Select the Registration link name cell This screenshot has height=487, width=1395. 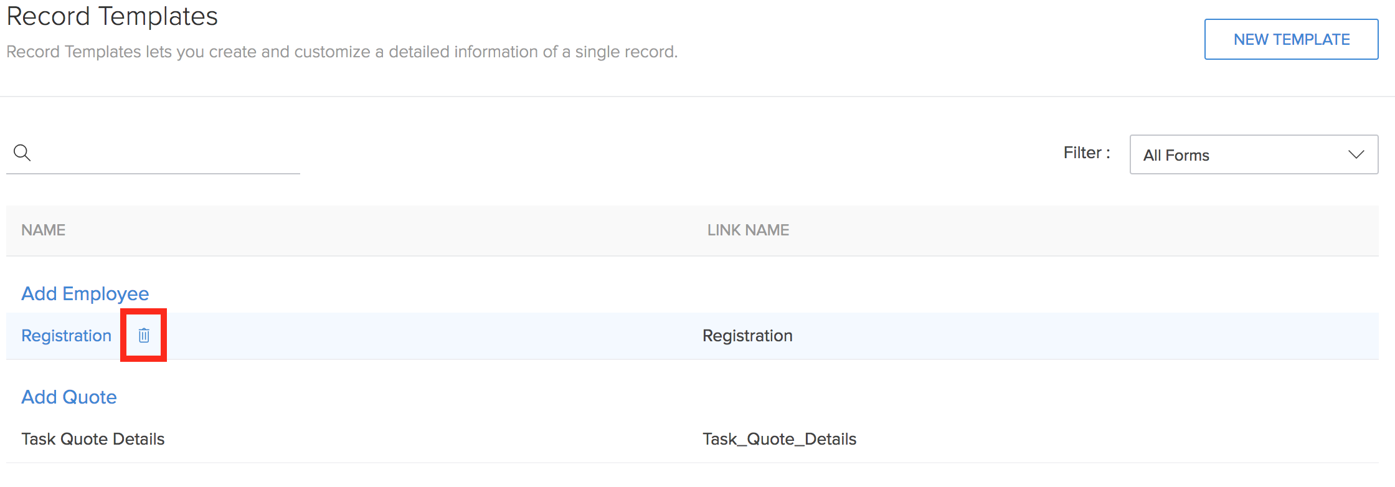[747, 336]
